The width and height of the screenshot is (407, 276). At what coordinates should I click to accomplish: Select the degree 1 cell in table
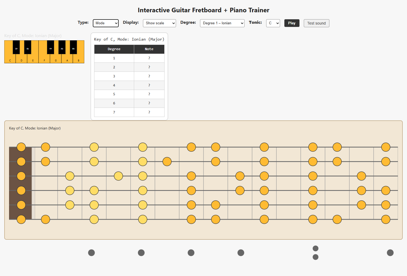tap(114, 58)
